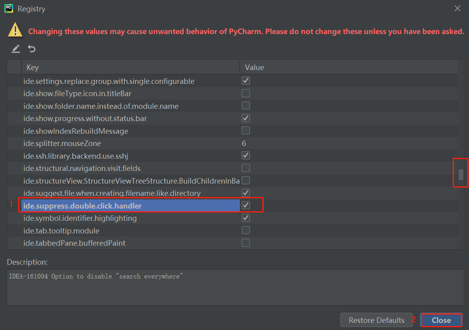
Task: Click the Description label
Action: 27,262
